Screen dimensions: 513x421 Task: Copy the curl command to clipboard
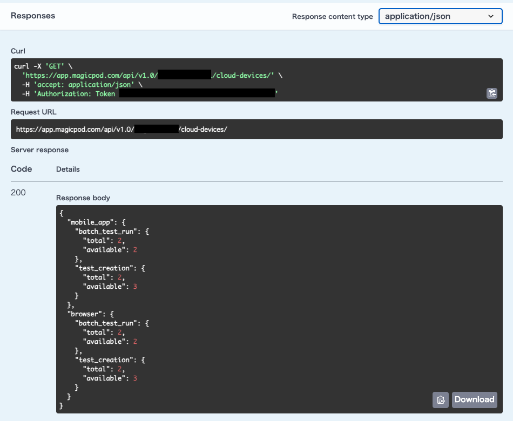492,93
